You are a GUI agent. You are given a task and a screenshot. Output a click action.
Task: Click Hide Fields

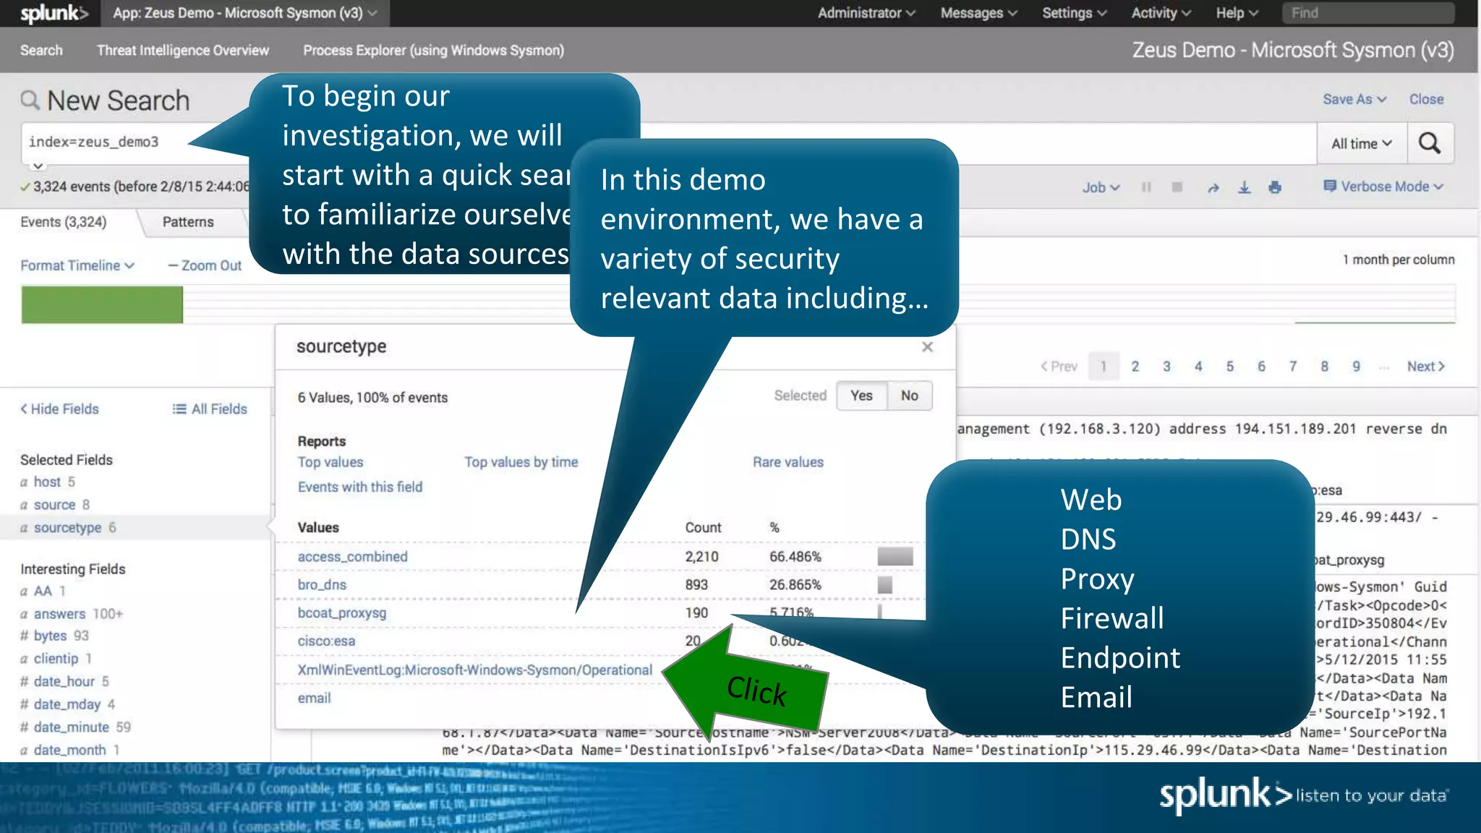pyautogui.click(x=59, y=409)
